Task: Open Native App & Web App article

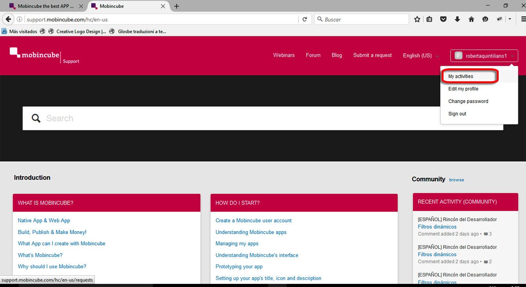Action: 44,221
